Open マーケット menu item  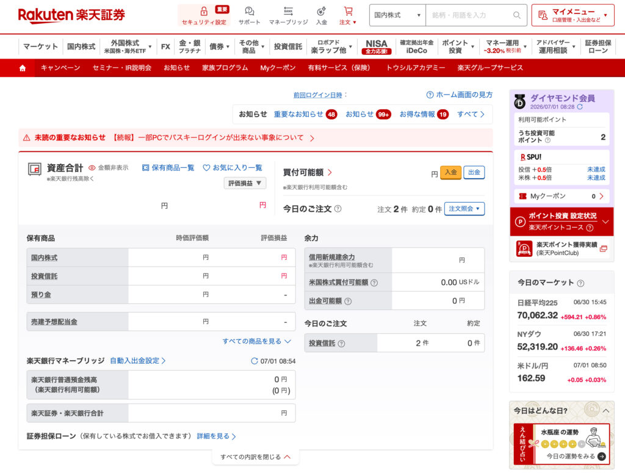tap(40, 46)
